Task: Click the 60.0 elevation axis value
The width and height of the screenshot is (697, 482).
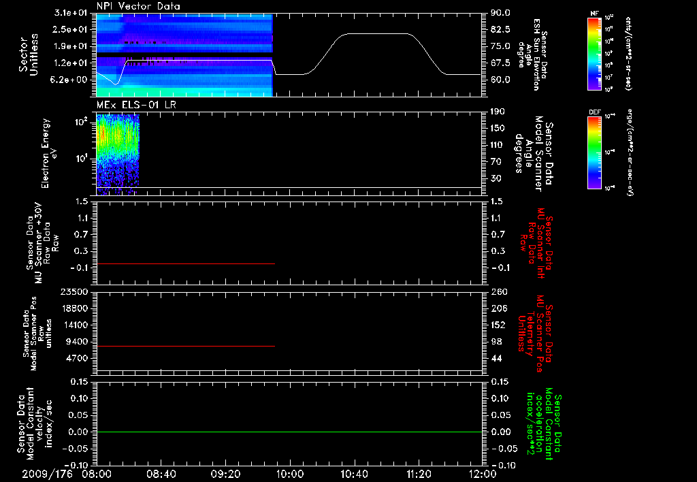Action: point(500,80)
